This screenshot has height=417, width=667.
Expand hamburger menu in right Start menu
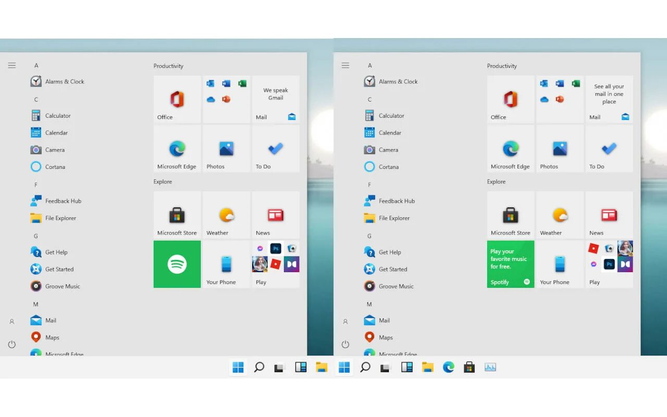(x=345, y=65)
